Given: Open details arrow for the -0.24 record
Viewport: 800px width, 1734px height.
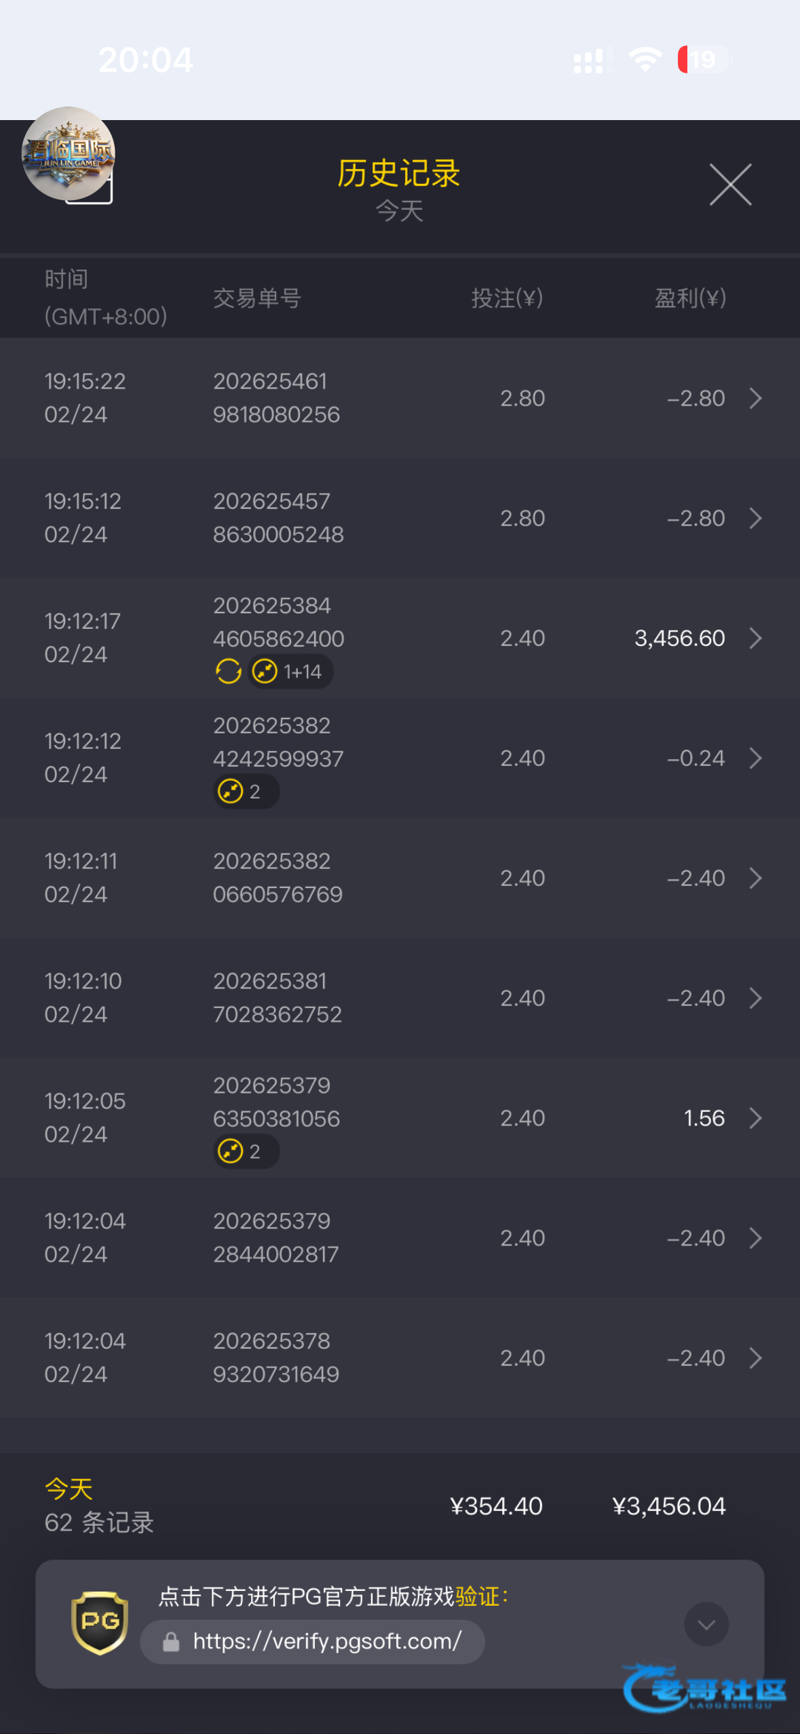Looking at the screenshot, I should (x=755, y=758).
